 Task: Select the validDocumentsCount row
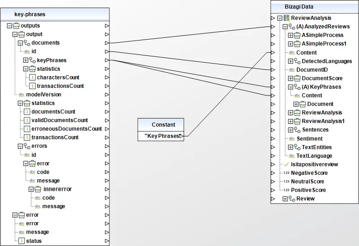click(59, 120)
